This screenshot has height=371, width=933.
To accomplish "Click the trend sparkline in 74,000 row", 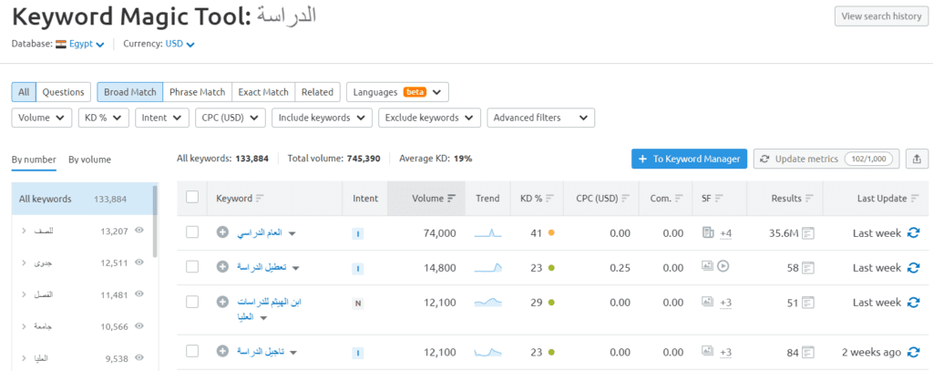I will [x=488, y=234].
